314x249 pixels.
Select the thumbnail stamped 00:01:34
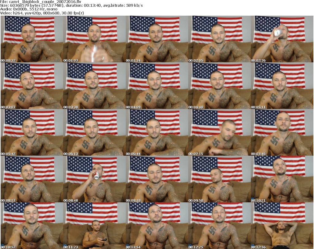tap(157, 39)
